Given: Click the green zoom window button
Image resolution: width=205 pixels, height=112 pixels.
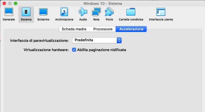Looking at the screenshot, I should 16,3.
